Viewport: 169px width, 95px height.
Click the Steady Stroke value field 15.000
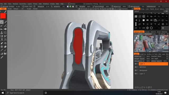tap(18, 7)
